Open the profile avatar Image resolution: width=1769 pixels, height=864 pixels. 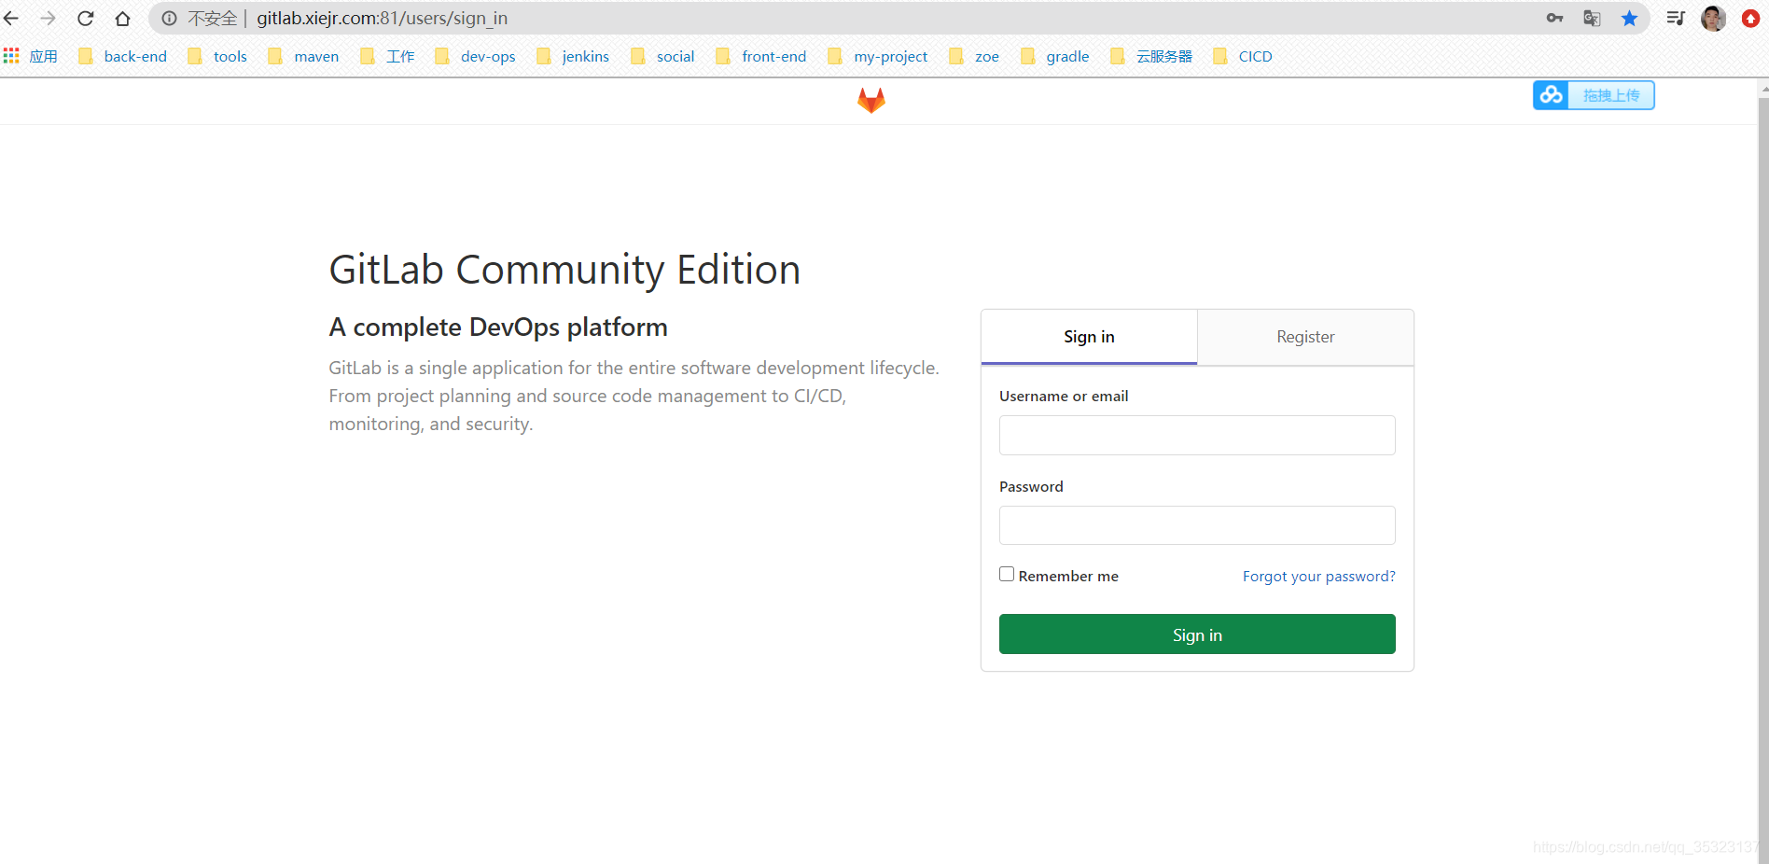[1713, 18]
